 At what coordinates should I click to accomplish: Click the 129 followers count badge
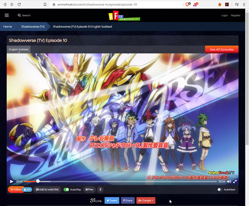tap(27, 190)
